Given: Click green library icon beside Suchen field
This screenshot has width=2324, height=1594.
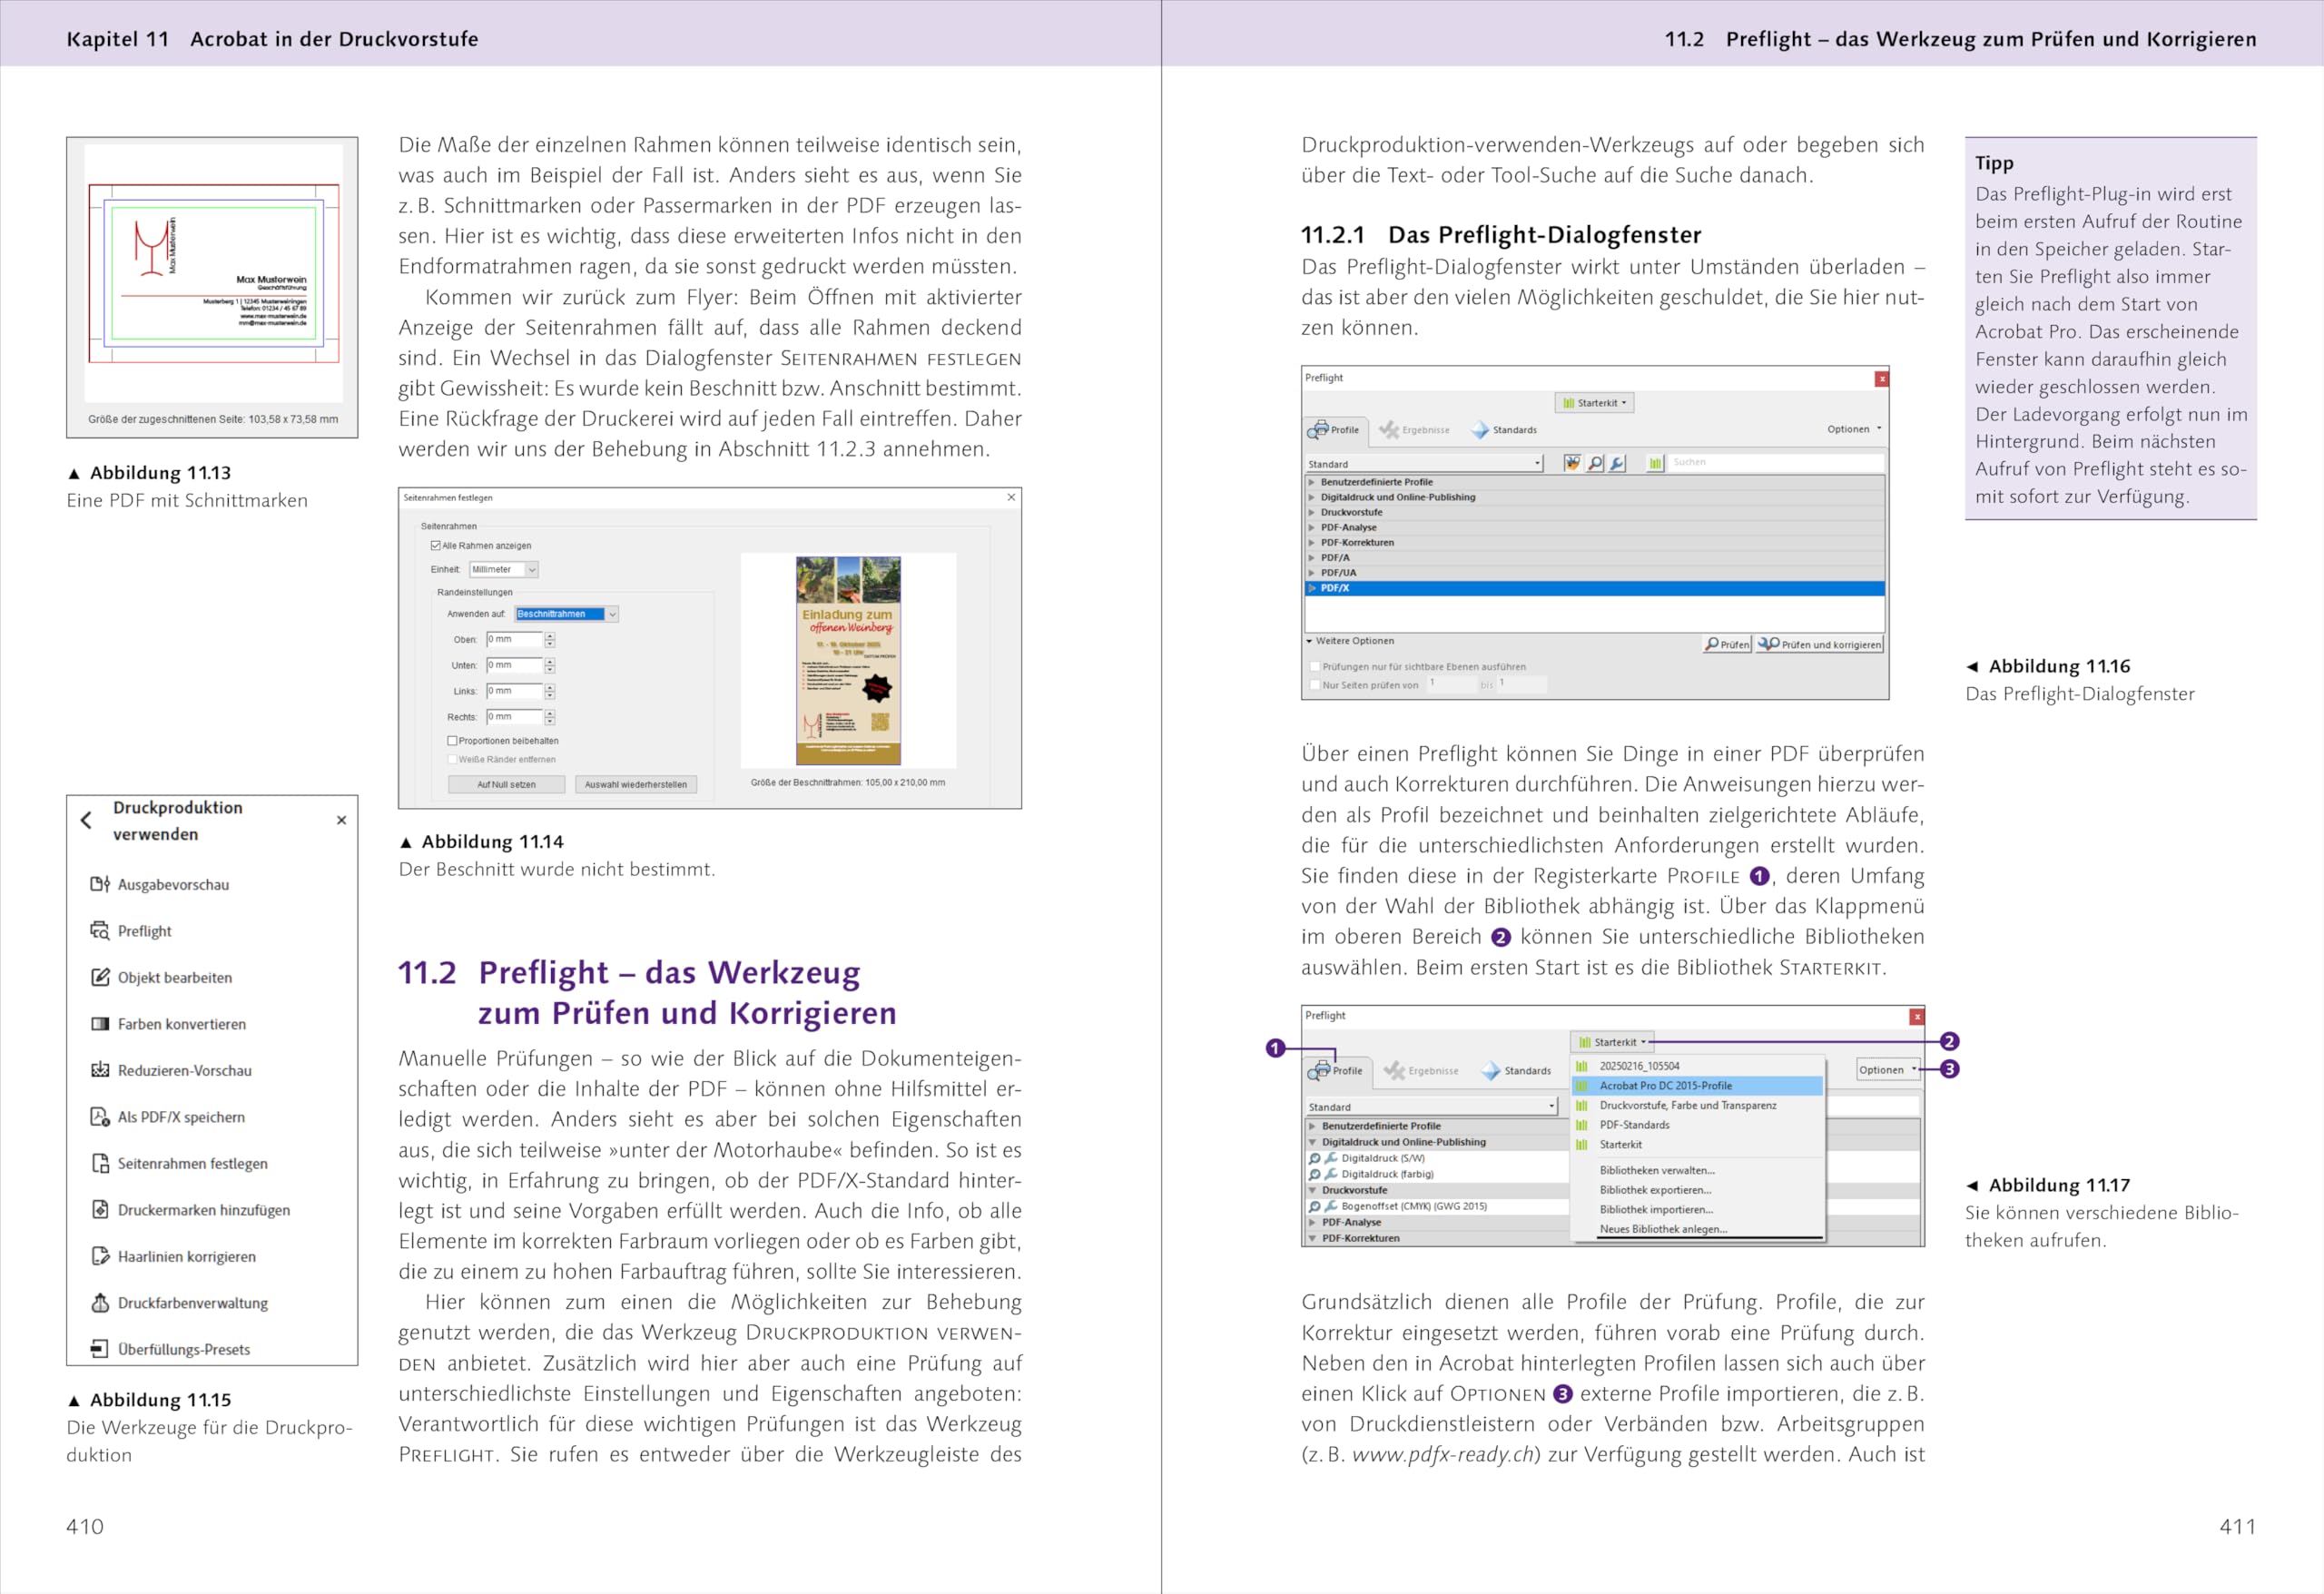Looking at the screenshot, I should pyautogui.click(x=1655, y=463).
